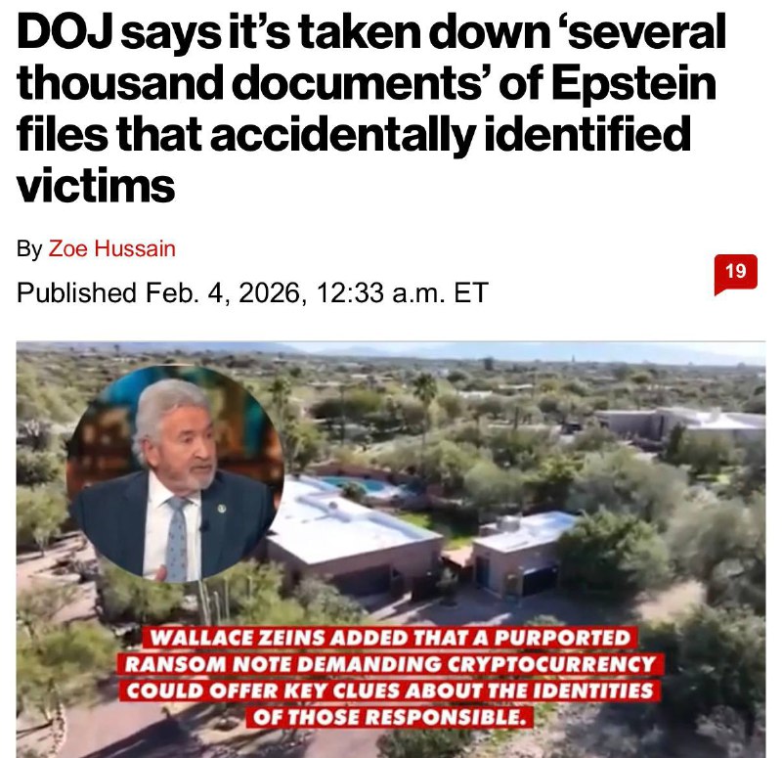Screen dimensions: 782x758
Task: Open author Zoe Hussain's profile link
Action: [x=111, y=248]
